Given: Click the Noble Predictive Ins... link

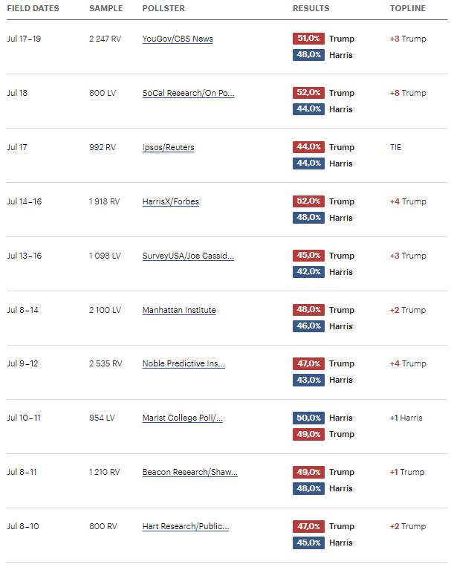Looking at the screenshot, I should tap(184, 363).
